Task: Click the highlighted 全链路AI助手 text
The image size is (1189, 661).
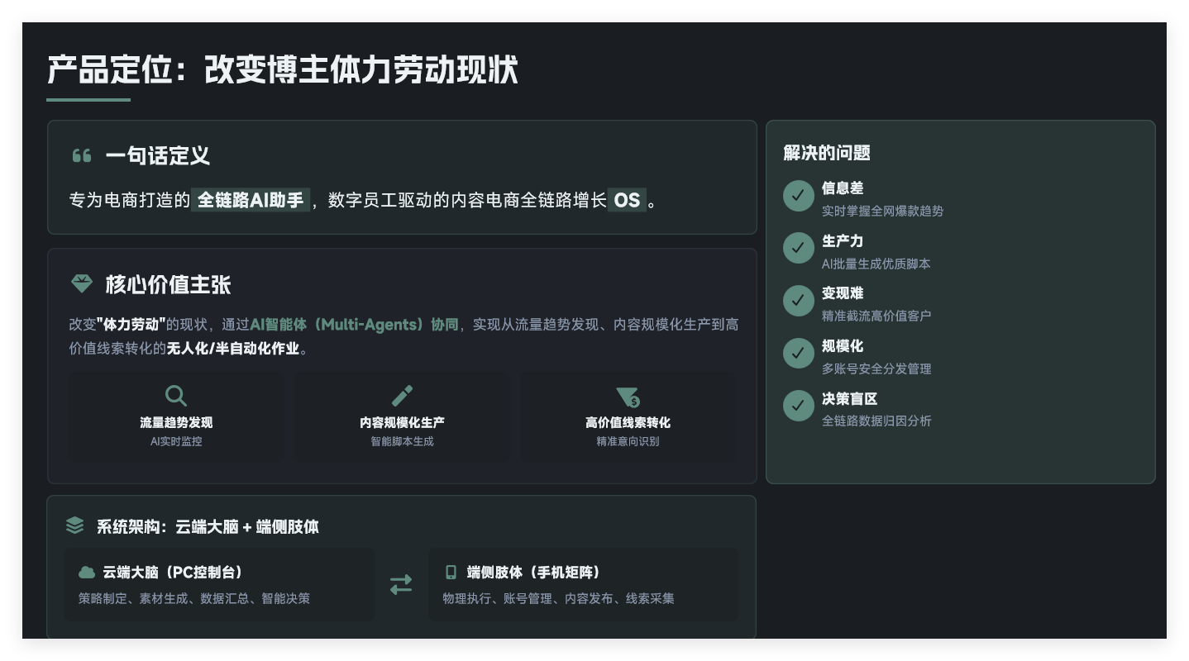Action: click(251, 200)
